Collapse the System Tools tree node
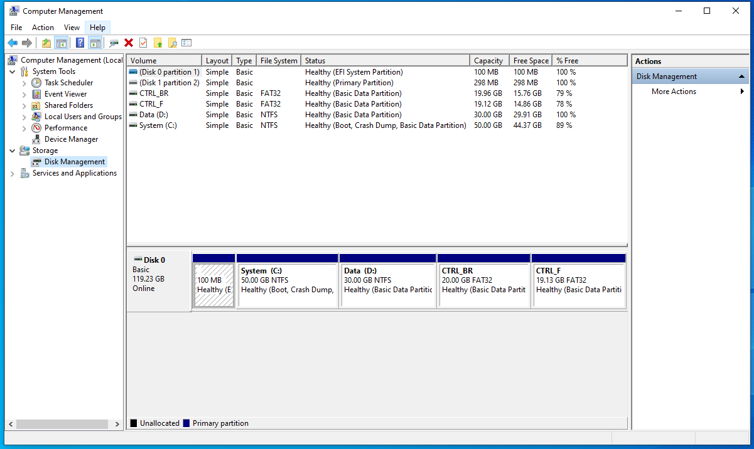The width and height of the screenshot is (754, 449). [x=13, y=71]
